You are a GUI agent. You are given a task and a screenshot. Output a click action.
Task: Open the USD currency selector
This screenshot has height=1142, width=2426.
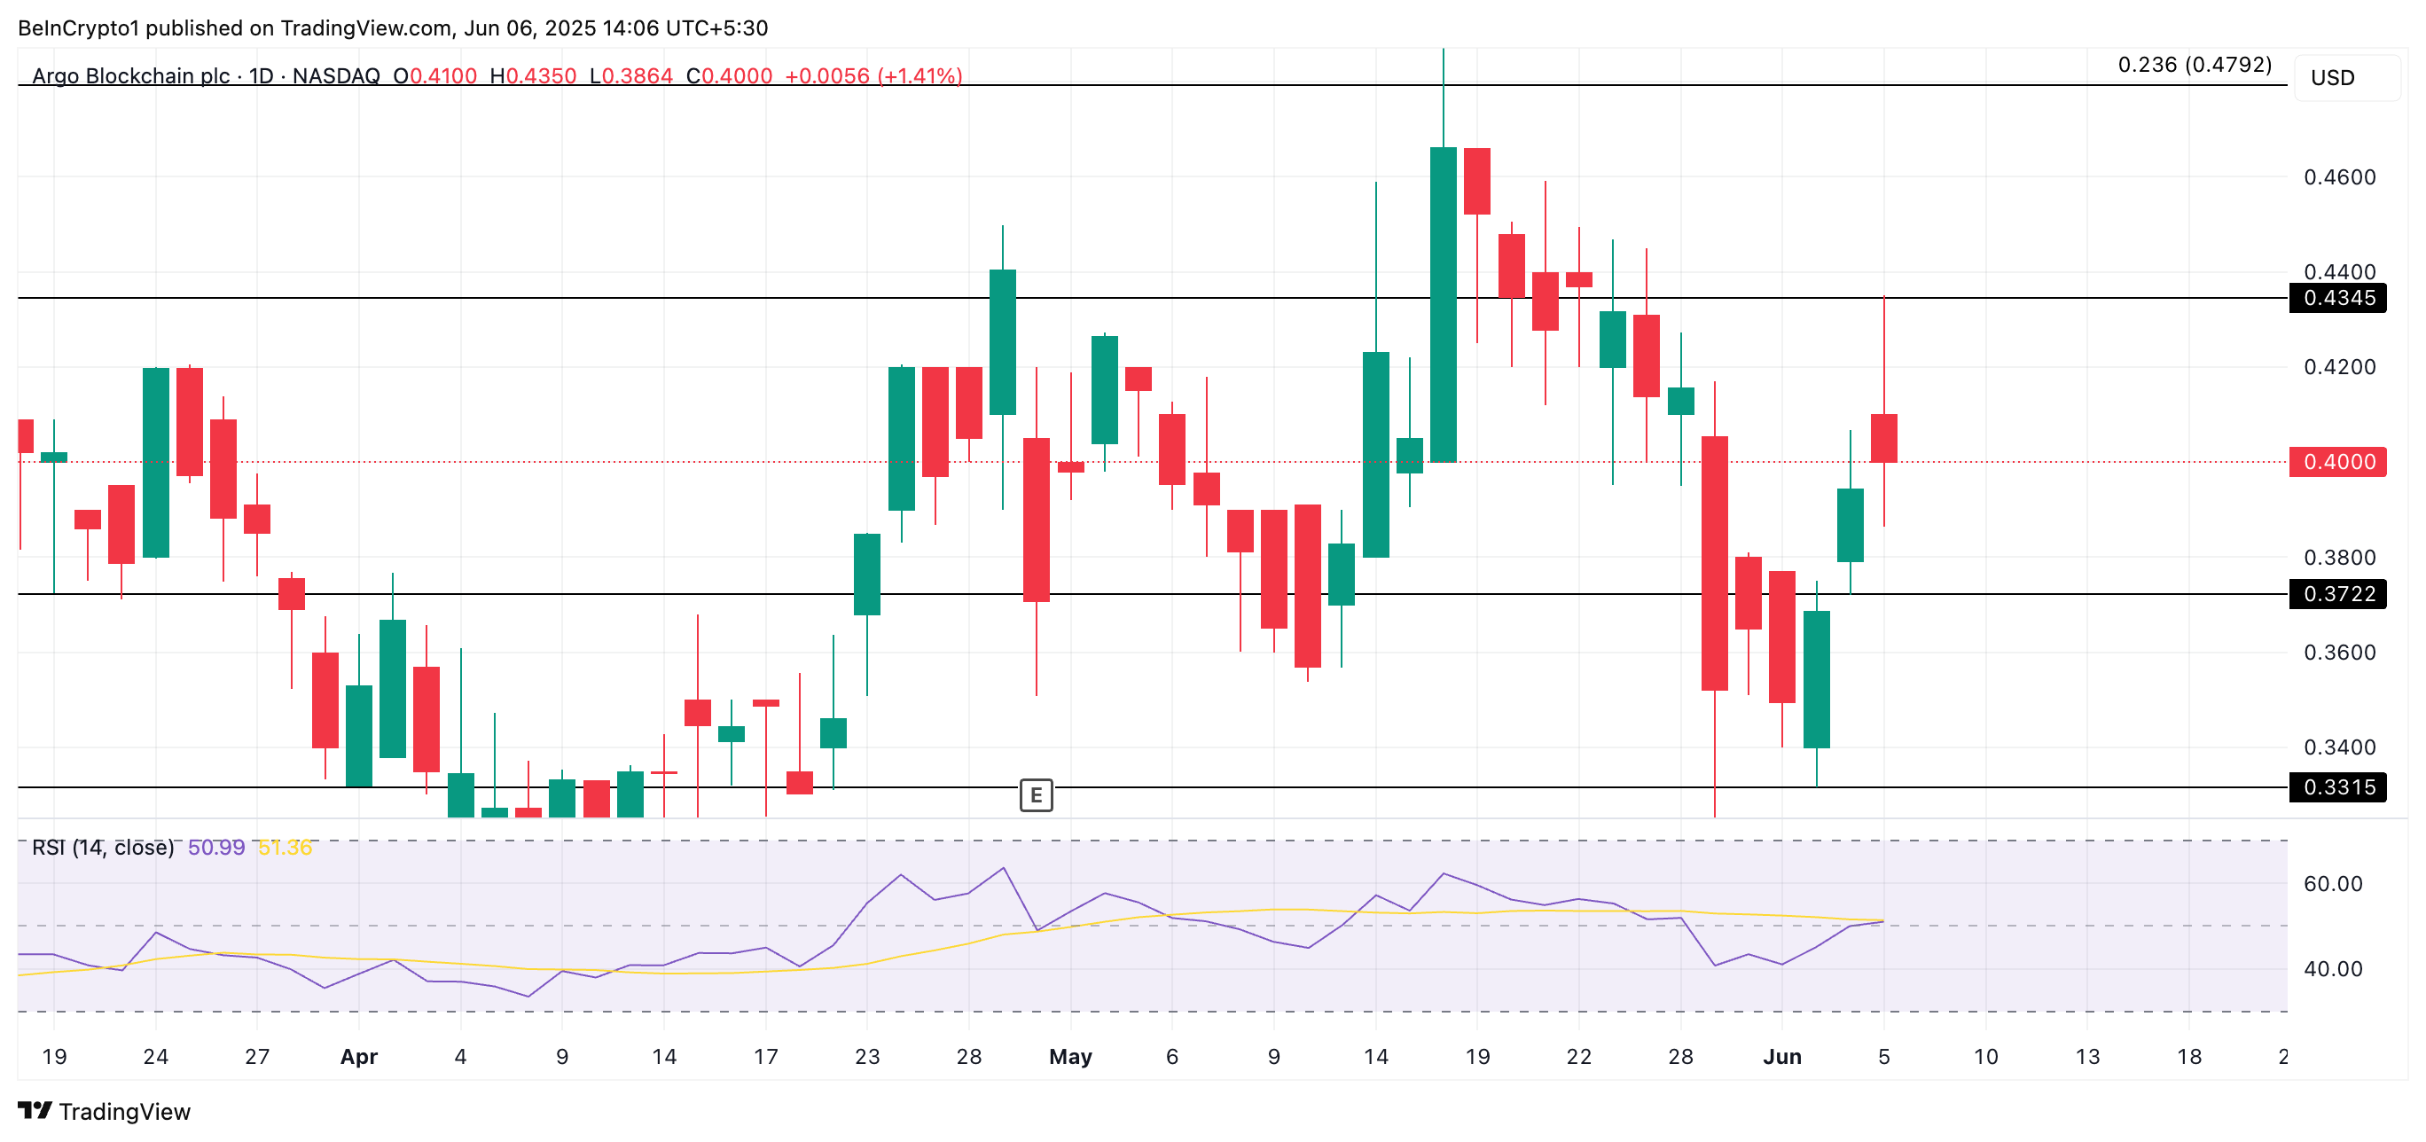pyautogui.click(x=2332, y=78)
